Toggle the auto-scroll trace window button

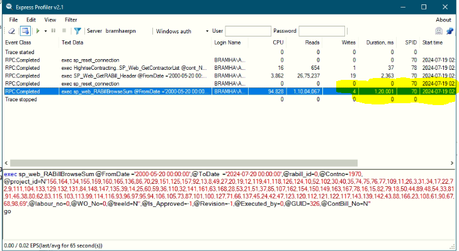tap(25, 31)
